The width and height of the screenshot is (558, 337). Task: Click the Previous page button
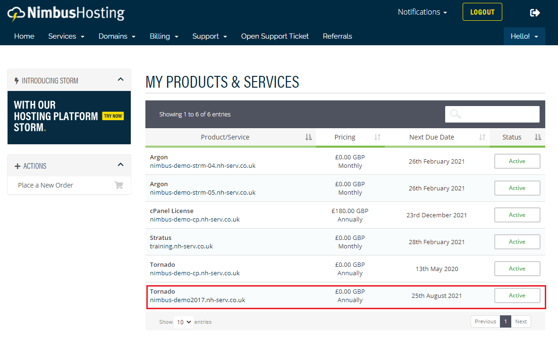point(485,321)
